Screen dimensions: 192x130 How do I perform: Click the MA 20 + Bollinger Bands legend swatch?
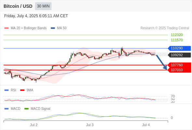tap(7, 28)
